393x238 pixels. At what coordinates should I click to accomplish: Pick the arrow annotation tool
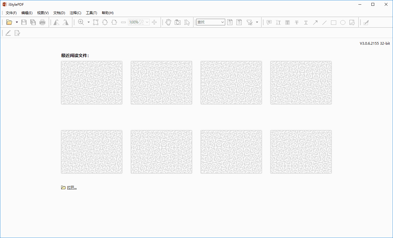point(315,22)
